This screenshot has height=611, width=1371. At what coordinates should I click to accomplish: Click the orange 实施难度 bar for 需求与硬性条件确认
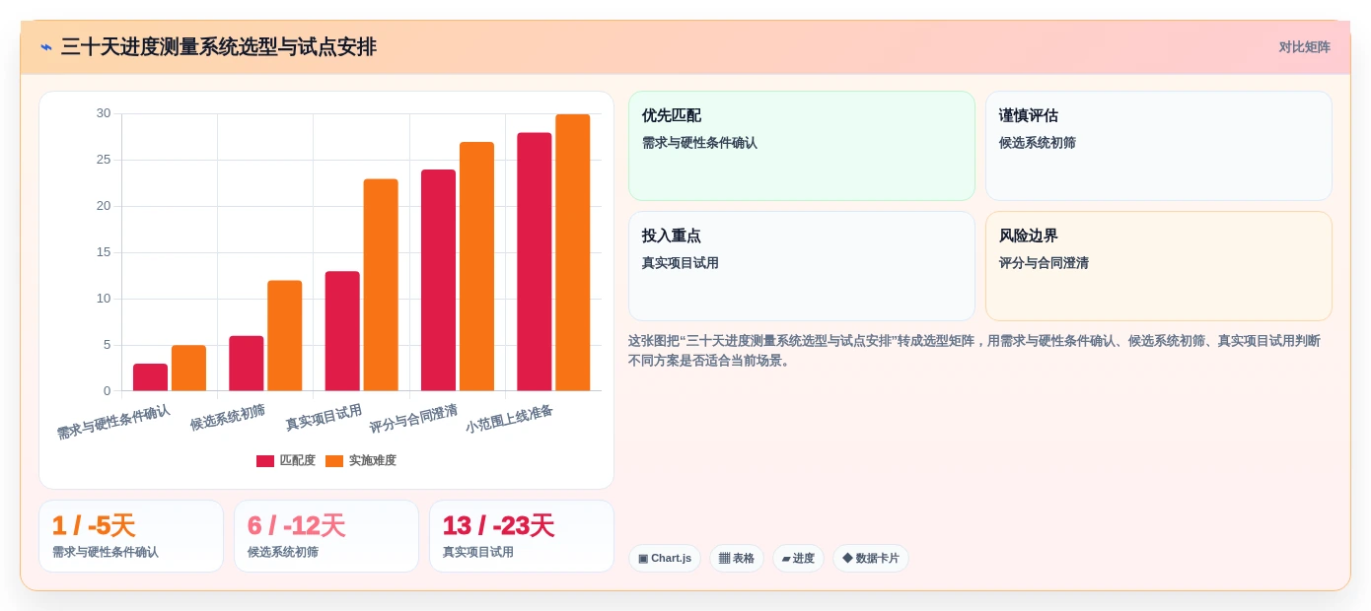pos(188,369)
